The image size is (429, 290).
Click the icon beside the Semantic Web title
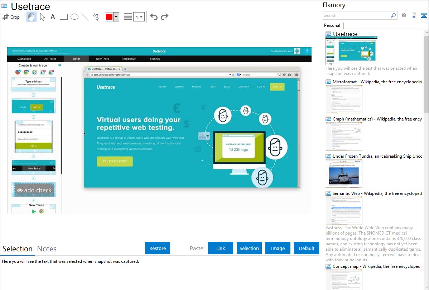click(328, 193)
